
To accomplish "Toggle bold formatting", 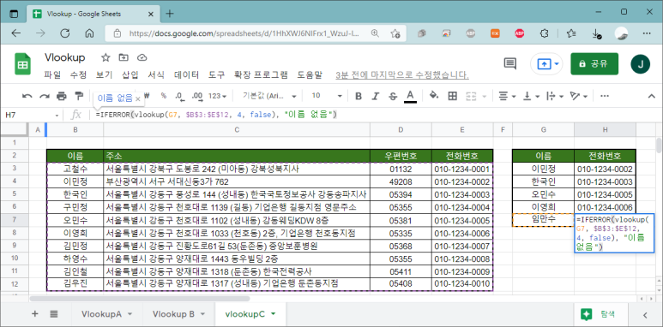I will (x=359, y=96).
